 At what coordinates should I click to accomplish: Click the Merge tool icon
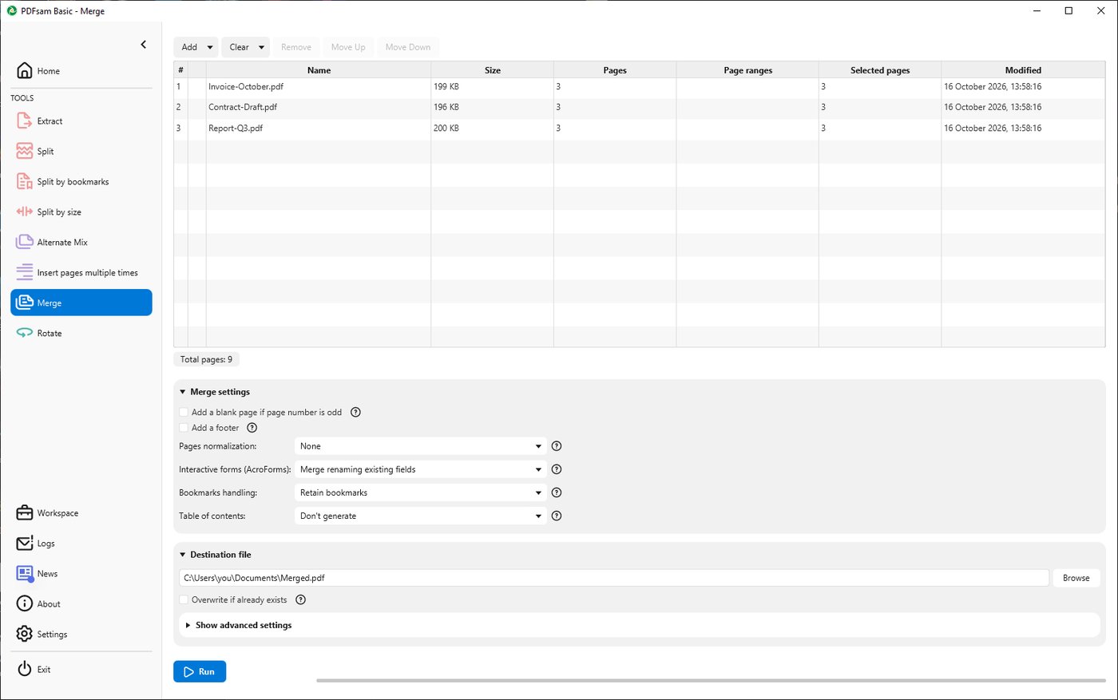[25, 303]
